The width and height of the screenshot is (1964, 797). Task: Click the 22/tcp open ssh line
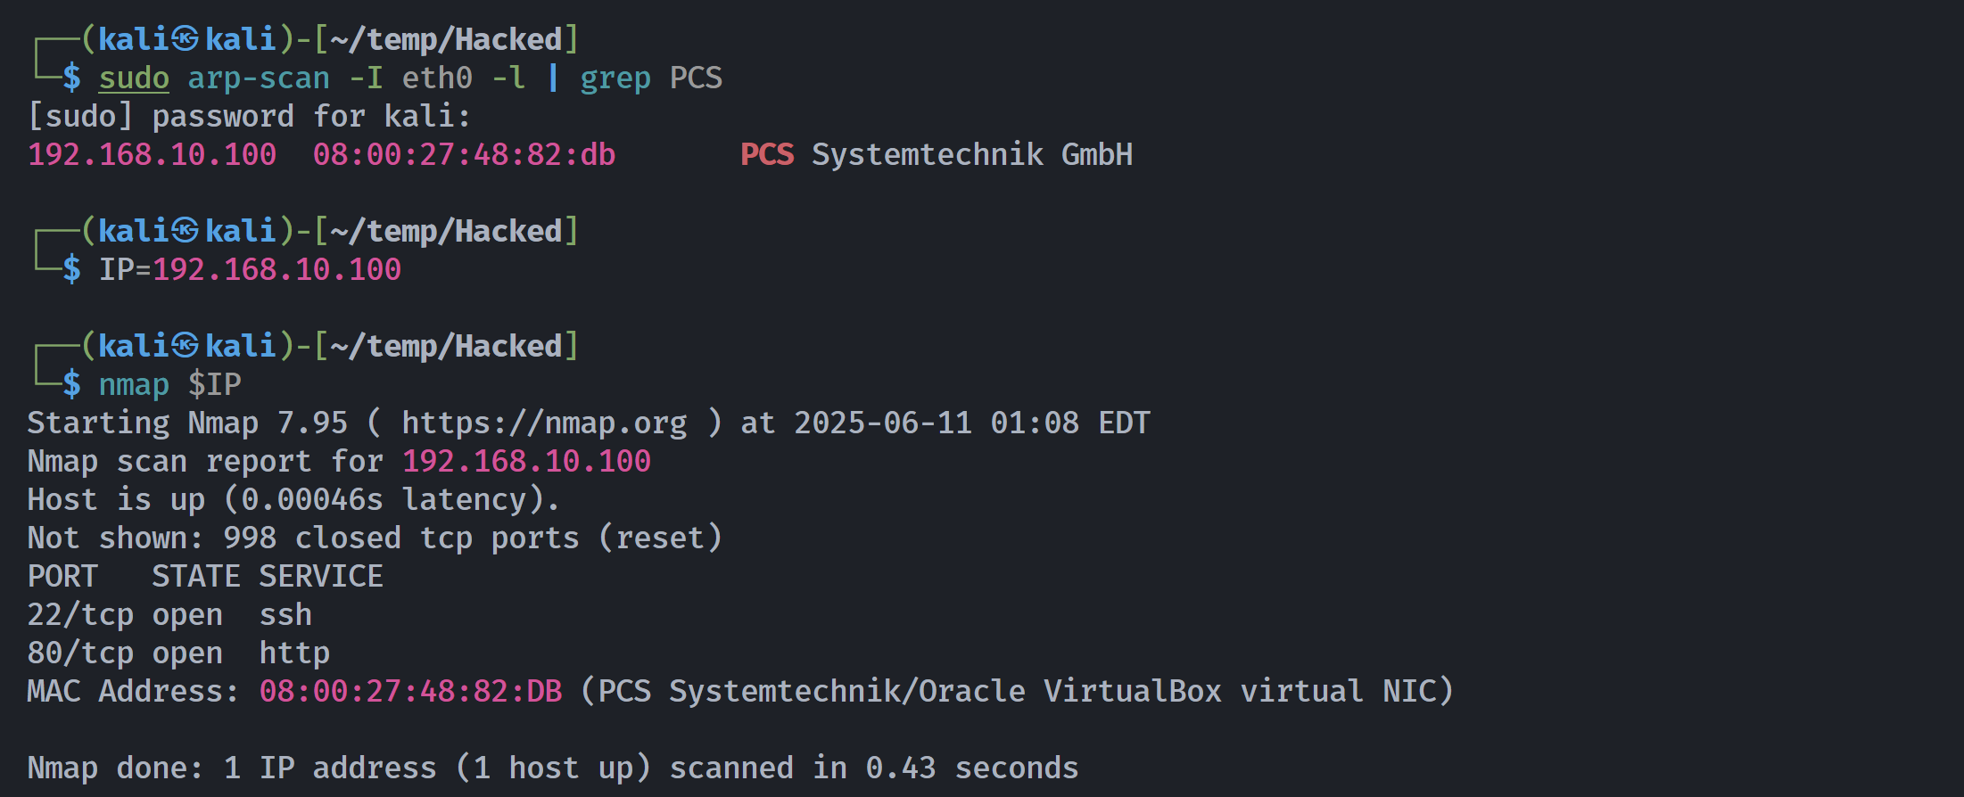click(x=169, y=615)
